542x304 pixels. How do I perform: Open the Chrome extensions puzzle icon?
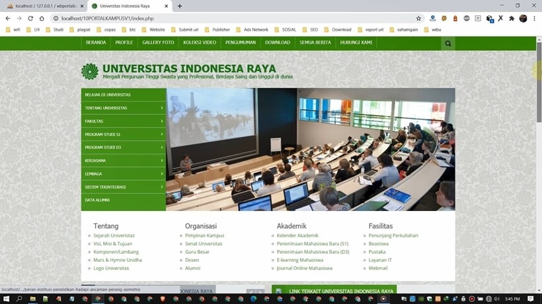tap(512, 18)
